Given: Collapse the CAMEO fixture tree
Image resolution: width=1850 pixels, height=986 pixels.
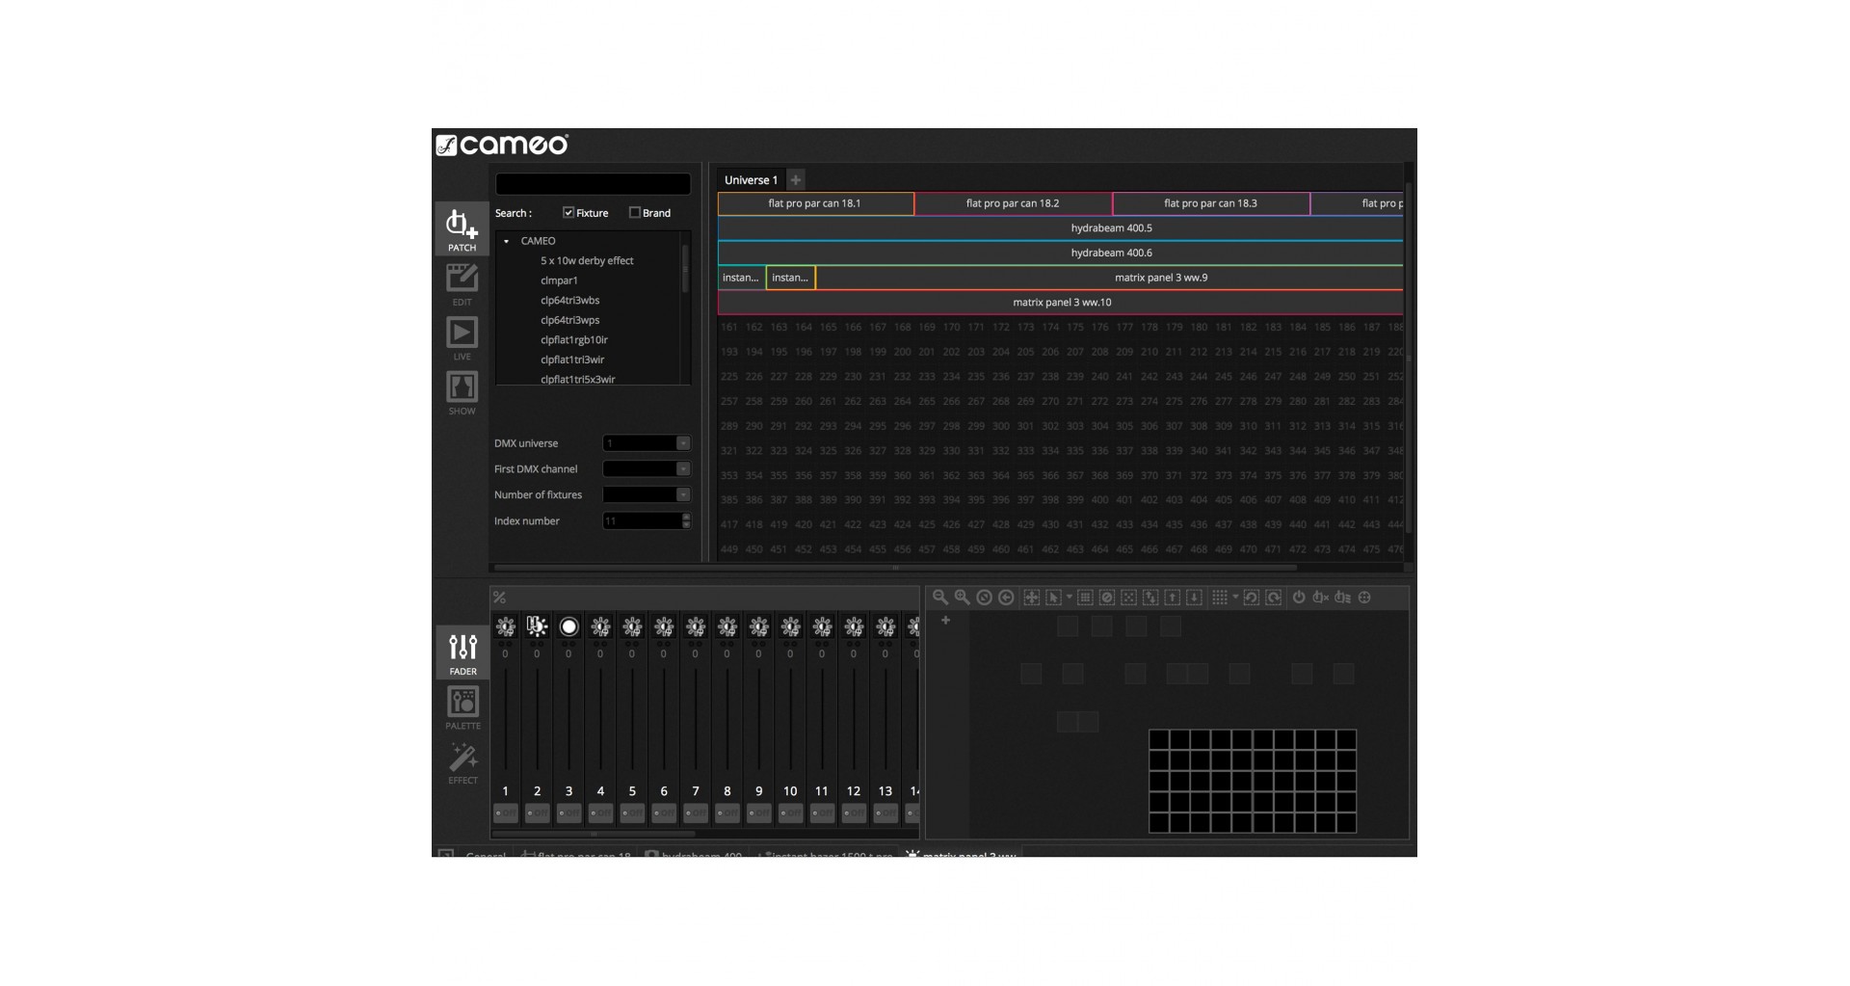Looking at the screenshot, I should 507,241.
